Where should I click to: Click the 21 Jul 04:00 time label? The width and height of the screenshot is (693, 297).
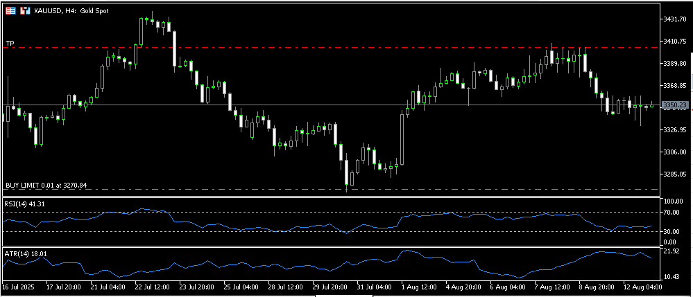point(108,287)
